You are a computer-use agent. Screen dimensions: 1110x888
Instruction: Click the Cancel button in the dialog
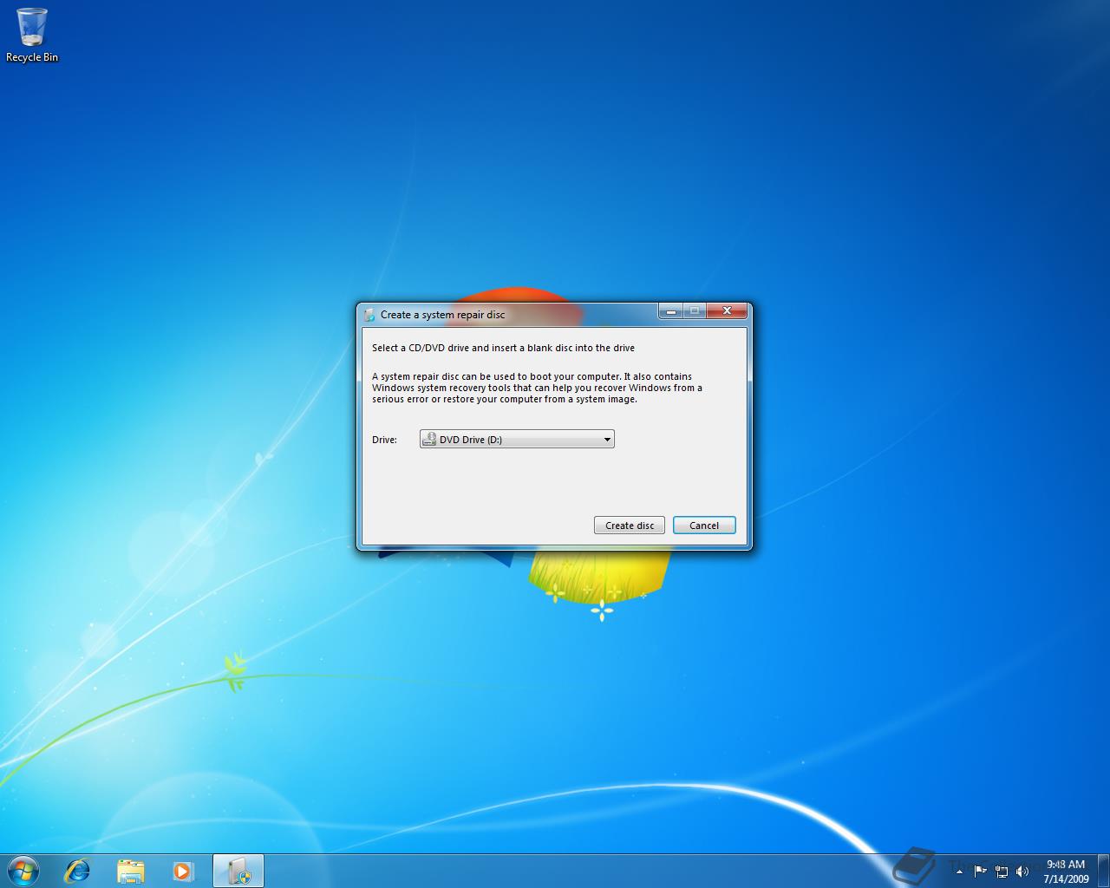(704, 526)
